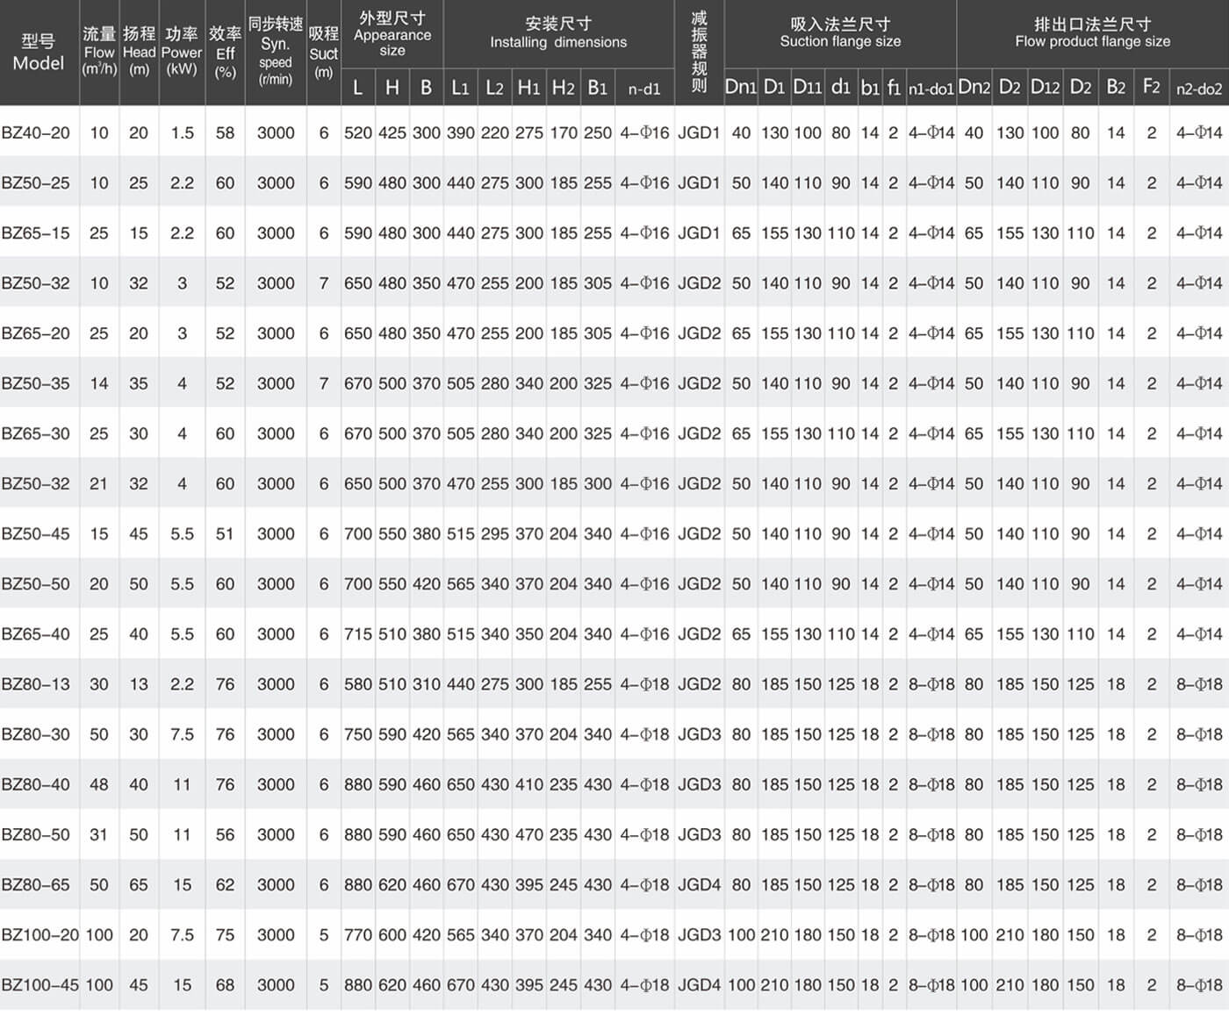Click the BZ100-20 model cell

coord(40,933)
